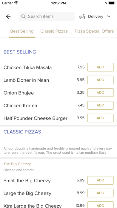The width and height of the screenshot is (117, 208).
Task: Add Large the Big Cheezy pizza
Action: point(101,193)
